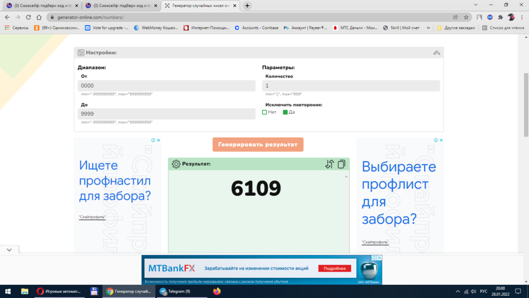Open the МТС Деньги bookmark

pos(355,28)
